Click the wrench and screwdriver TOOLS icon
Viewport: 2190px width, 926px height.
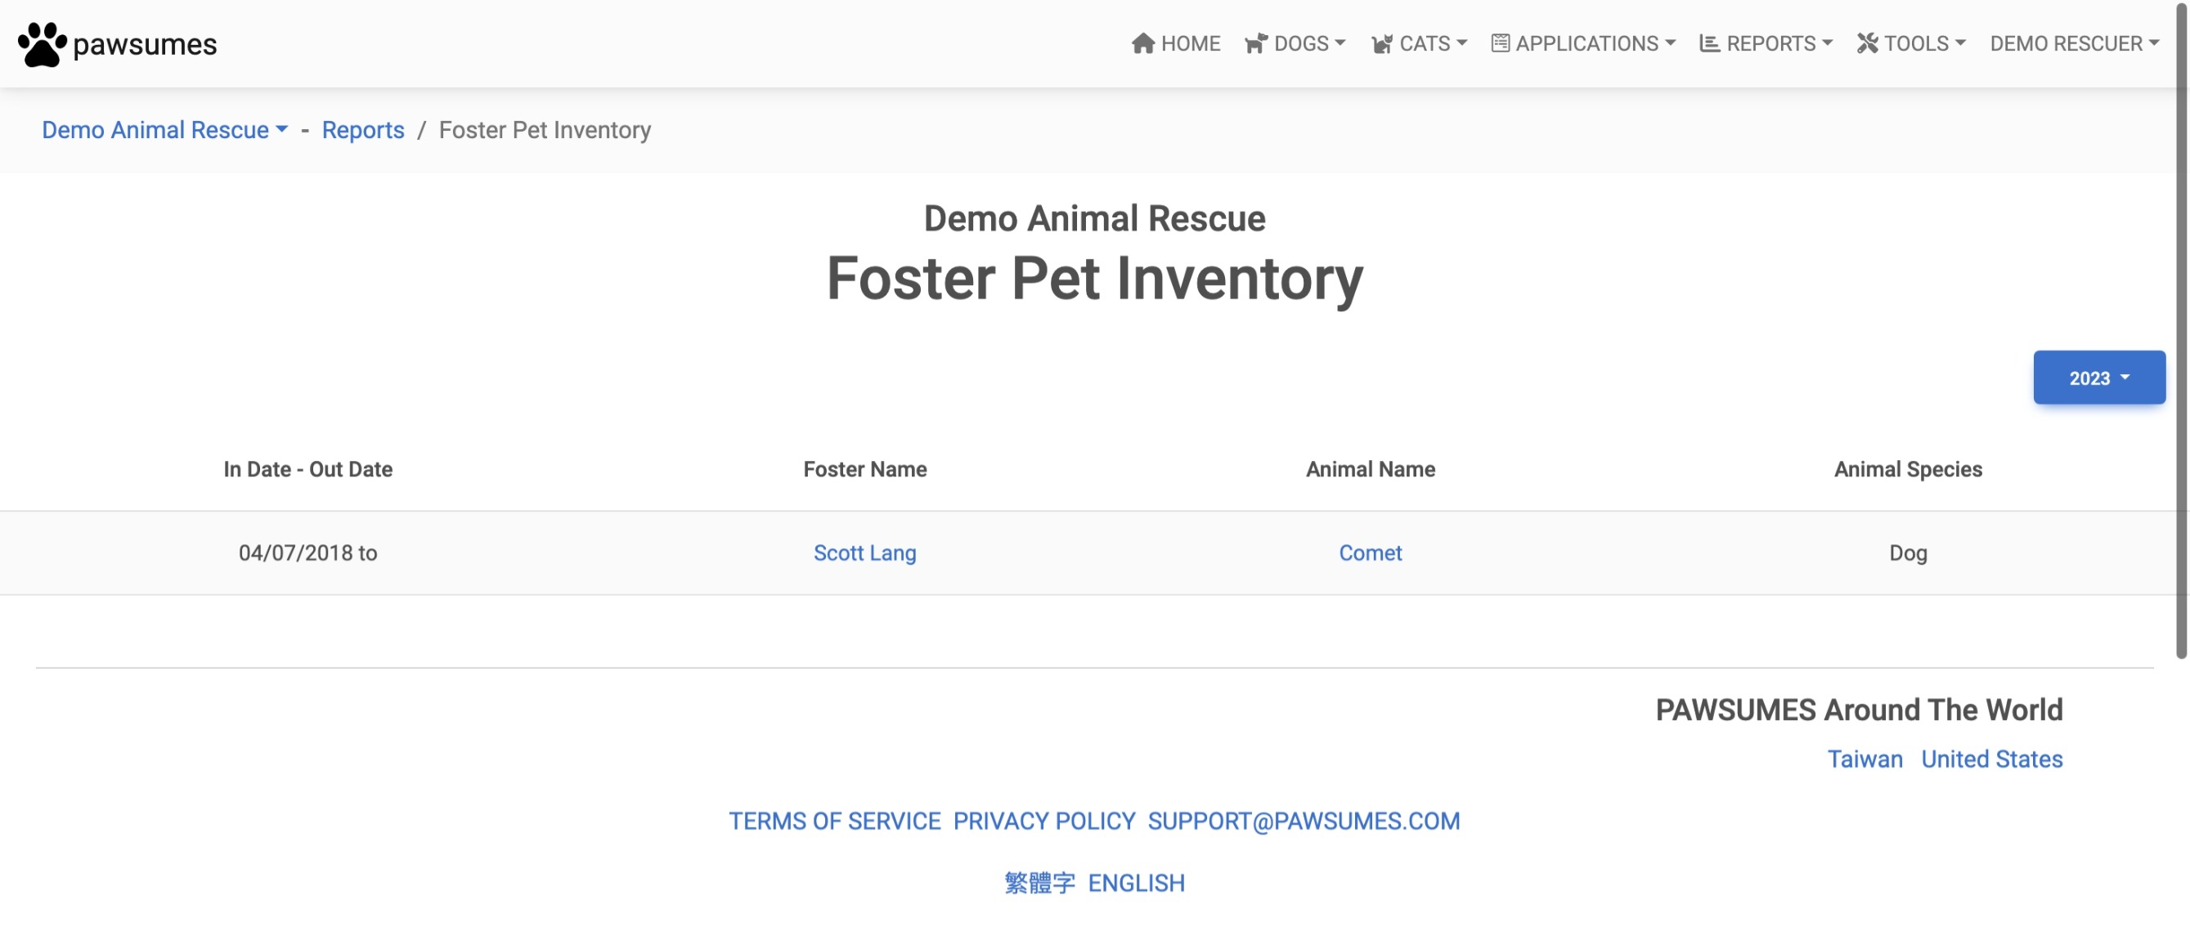point(1866,42)
